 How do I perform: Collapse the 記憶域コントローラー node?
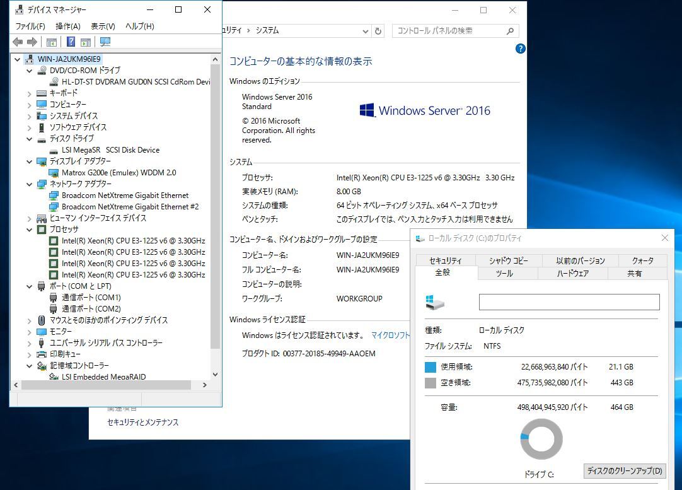tap(30, 366)
